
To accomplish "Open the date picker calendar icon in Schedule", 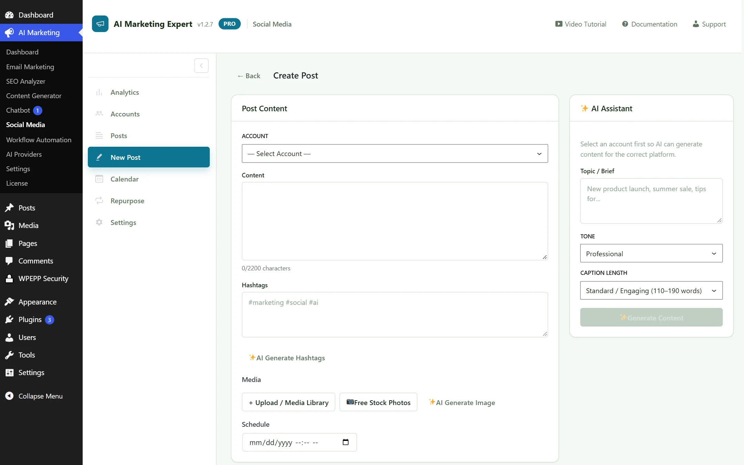I will [x=345, y=442].
